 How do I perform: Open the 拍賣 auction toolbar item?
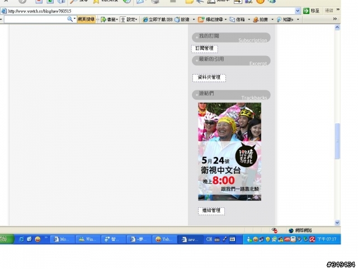coord(261,20)
